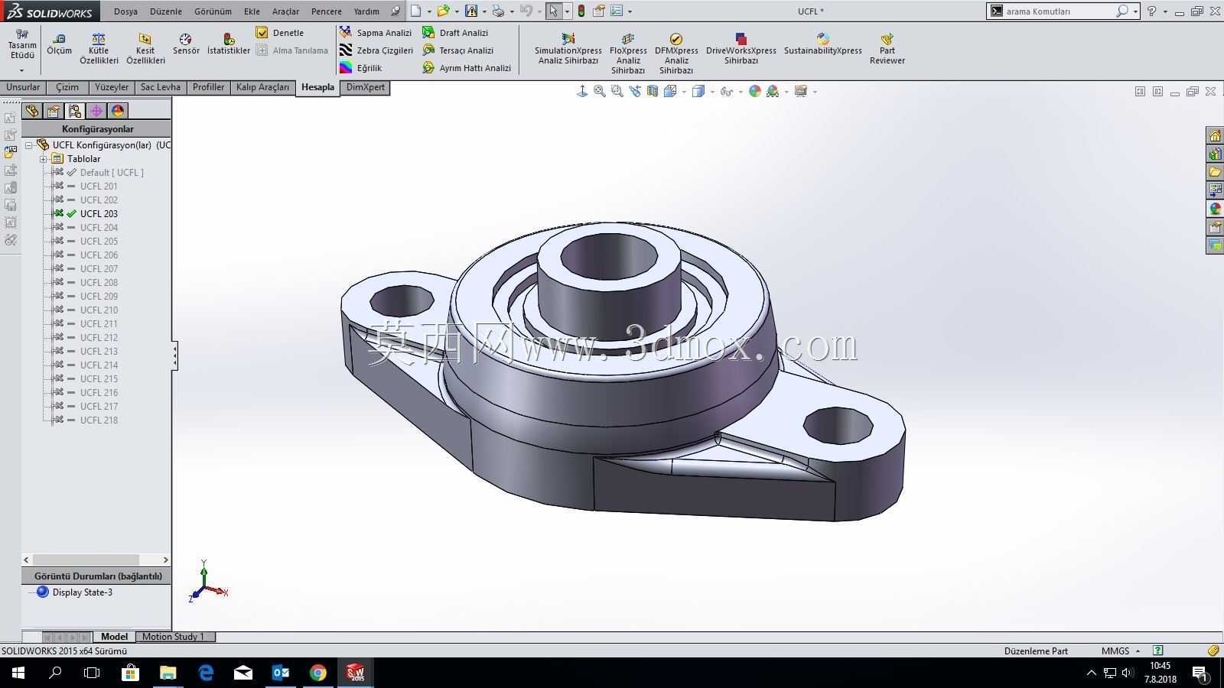
Task: Select the Sensör tool
Action: [186, 44]
